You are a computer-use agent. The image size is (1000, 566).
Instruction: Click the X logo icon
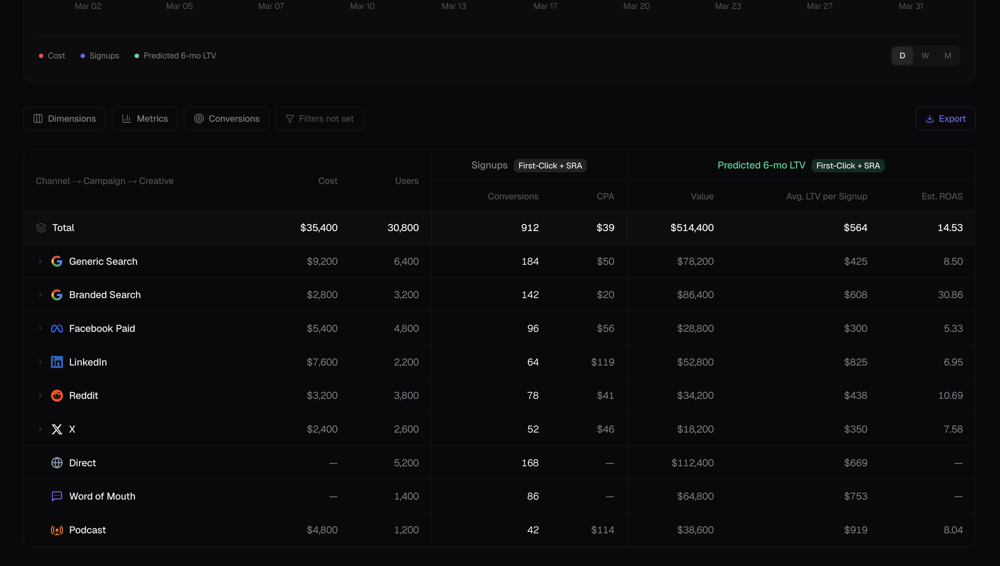click(x=57, y=429)
